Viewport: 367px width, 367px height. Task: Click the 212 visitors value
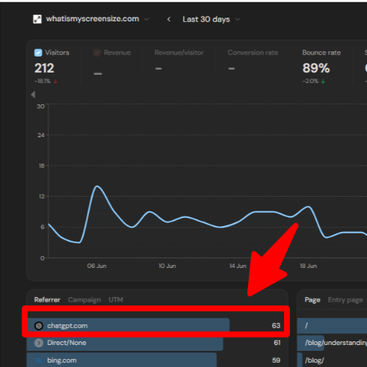click(44, 68)
